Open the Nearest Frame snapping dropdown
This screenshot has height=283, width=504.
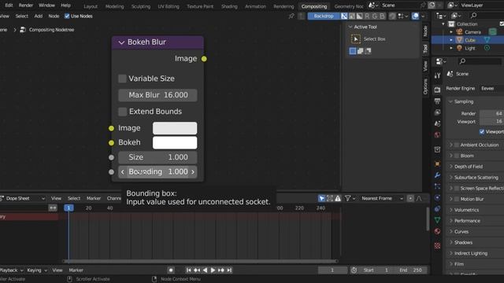point(382,199)
